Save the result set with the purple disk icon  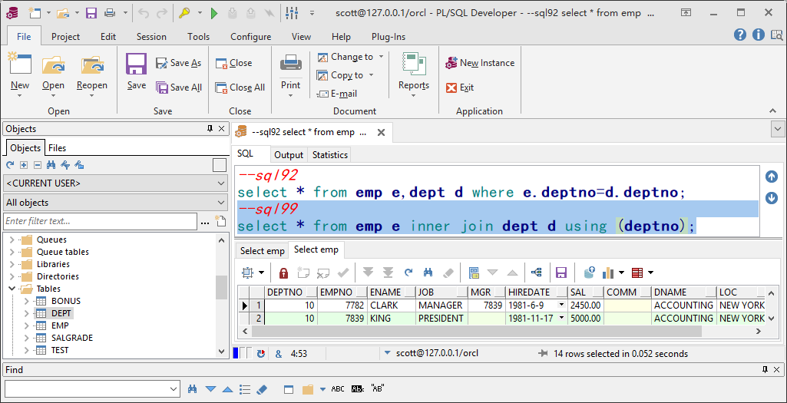pos(561,273)
